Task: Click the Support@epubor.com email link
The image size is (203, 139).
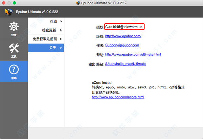Action: coord(122,45)
